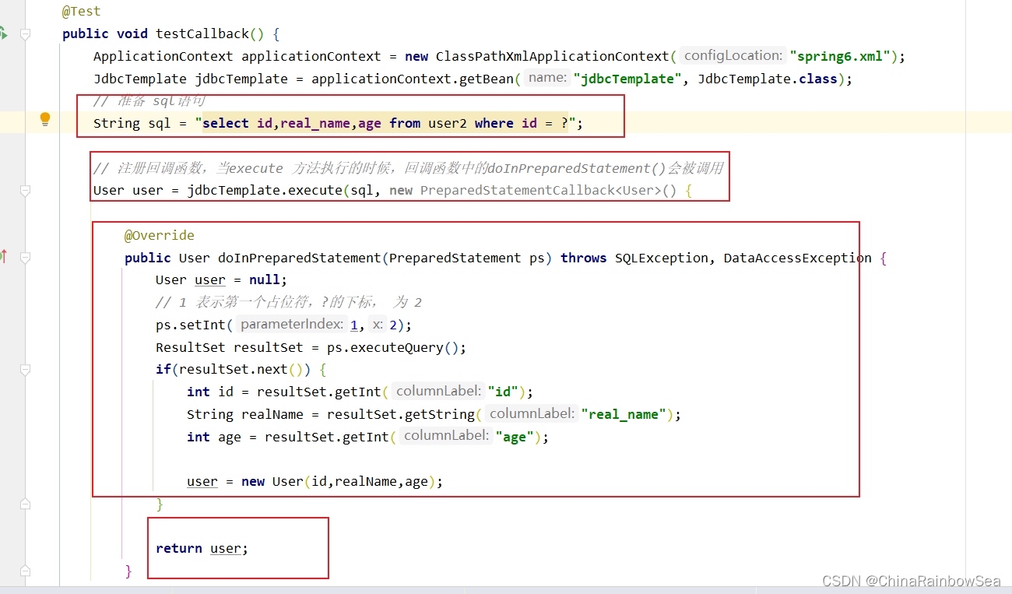Screen dimensions: 1012x594
Task: Click the "spring6.xml" string literal
Action: 840,56
